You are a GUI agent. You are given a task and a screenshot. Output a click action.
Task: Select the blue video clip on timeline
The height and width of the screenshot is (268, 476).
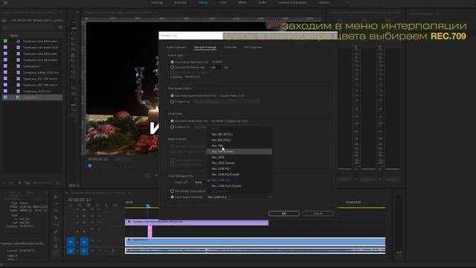click(255, 241)
